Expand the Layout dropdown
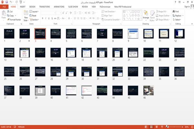The image size is (194, 129). [34, 12]
